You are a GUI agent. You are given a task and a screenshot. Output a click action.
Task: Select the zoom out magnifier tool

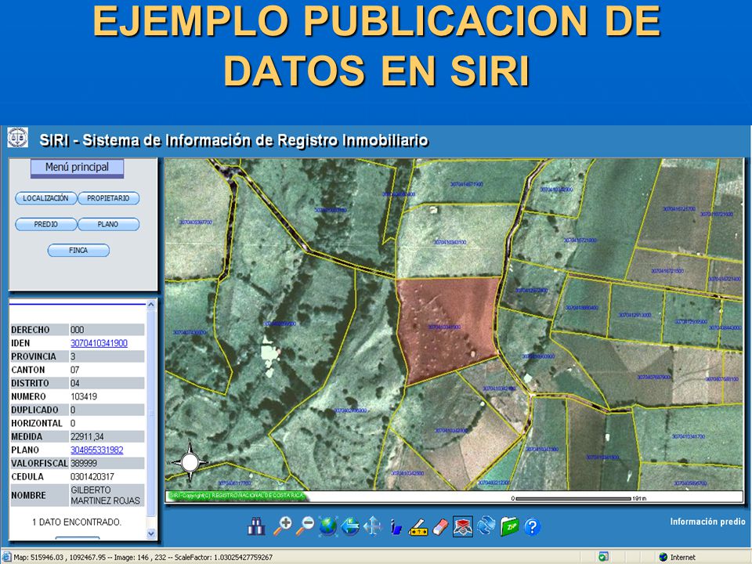click(x=305, y=526)
